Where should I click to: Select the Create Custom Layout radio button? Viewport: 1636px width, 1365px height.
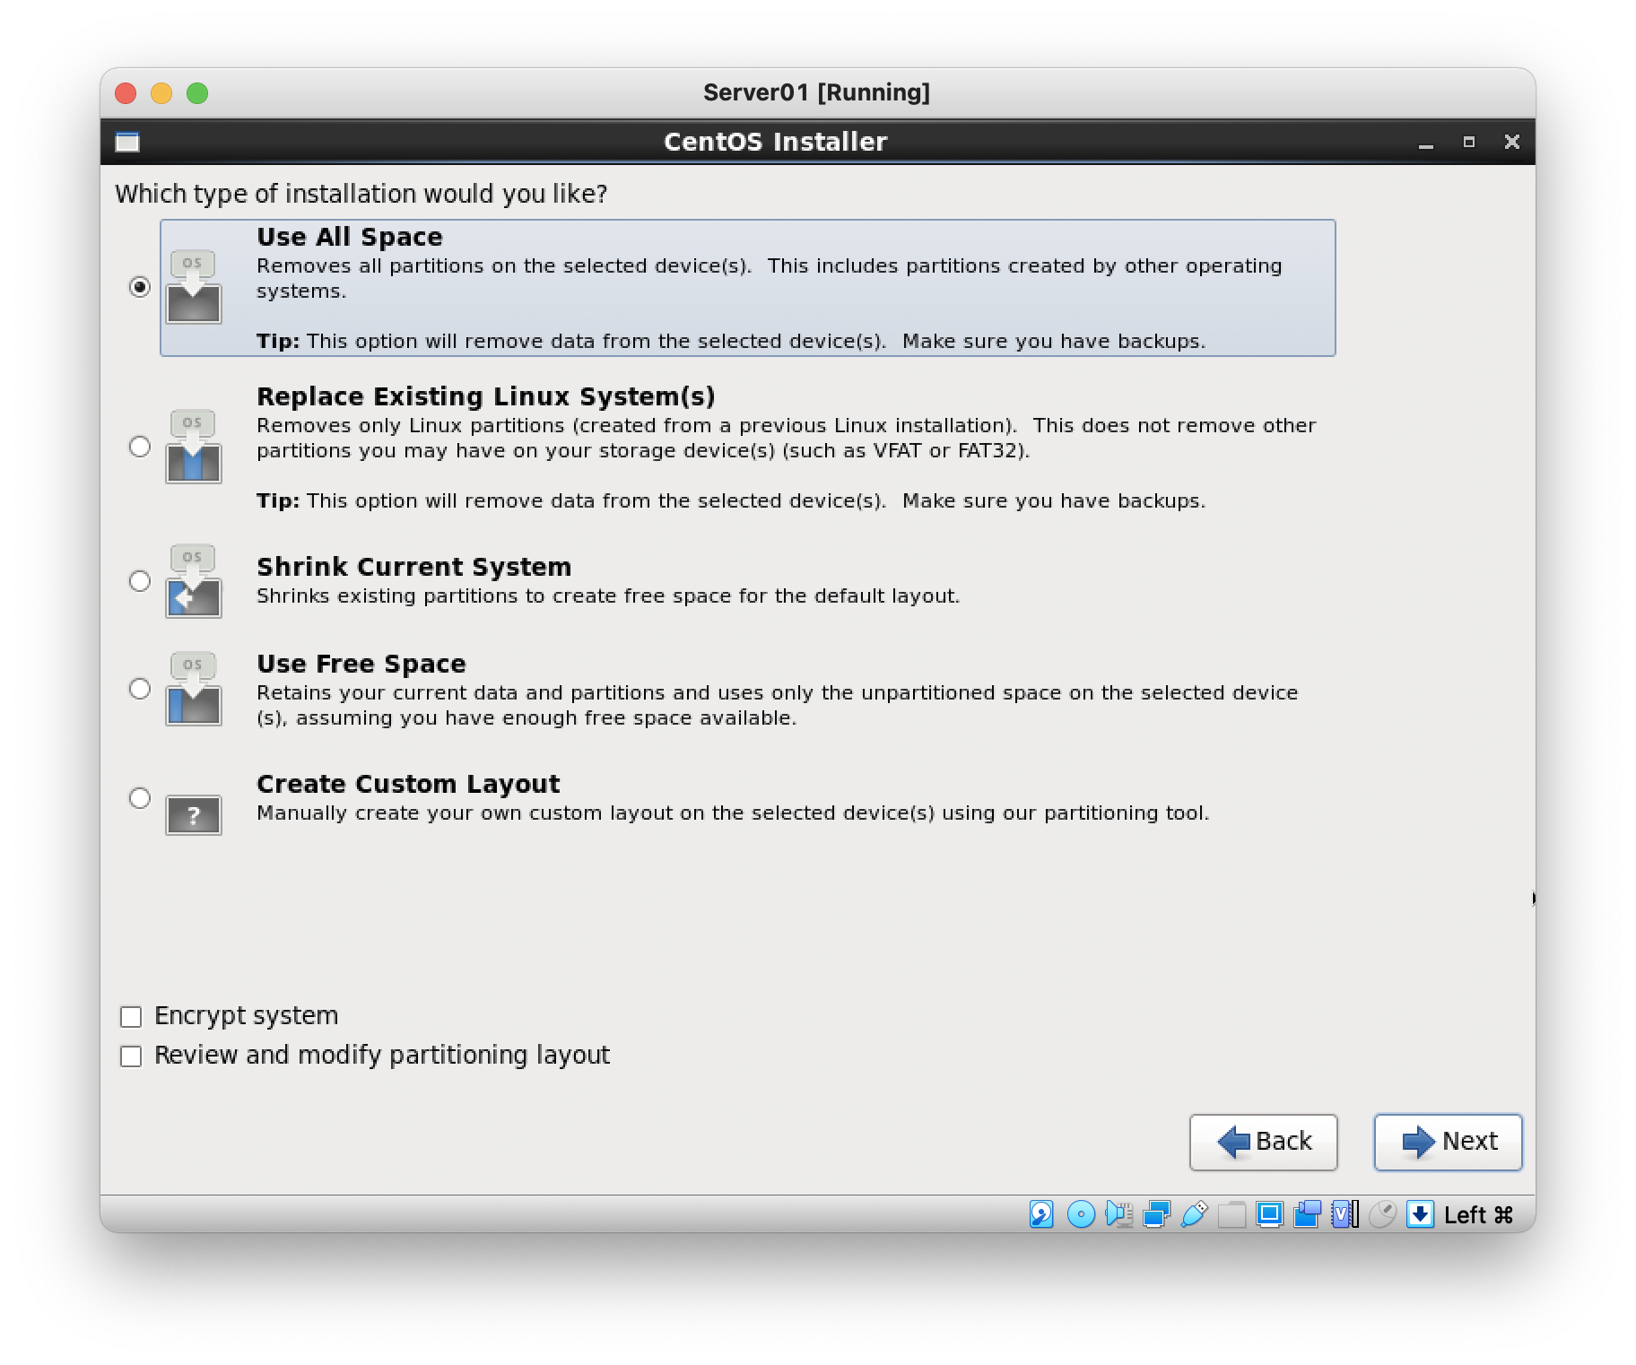[140, 798]
